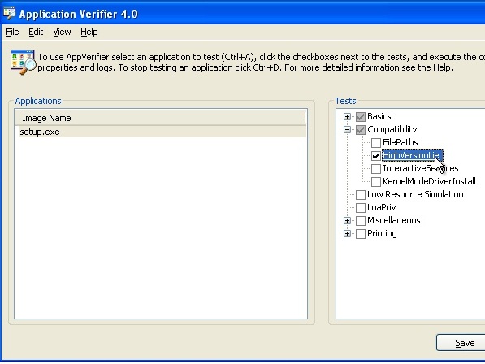The height and width of the screenshot is (364, 485).
Task: Tick the KernelModeDriverInstall checkbox
Action: pos(376,181)
